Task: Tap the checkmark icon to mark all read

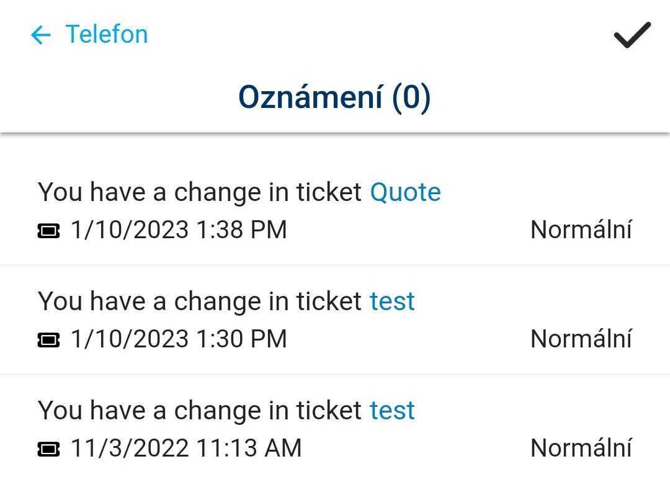Action: click(x=632, y=35)
